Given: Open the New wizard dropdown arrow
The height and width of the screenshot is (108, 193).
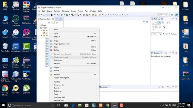Looking at the screenshot, I should 42,15.
